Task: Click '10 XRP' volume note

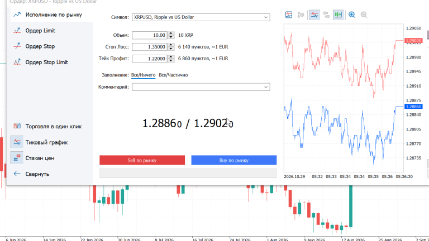Action: coord(186,35)
